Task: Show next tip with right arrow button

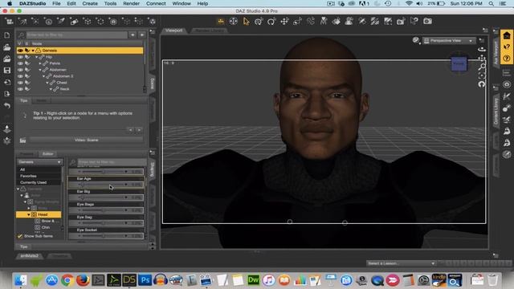Action: [139, 130]
